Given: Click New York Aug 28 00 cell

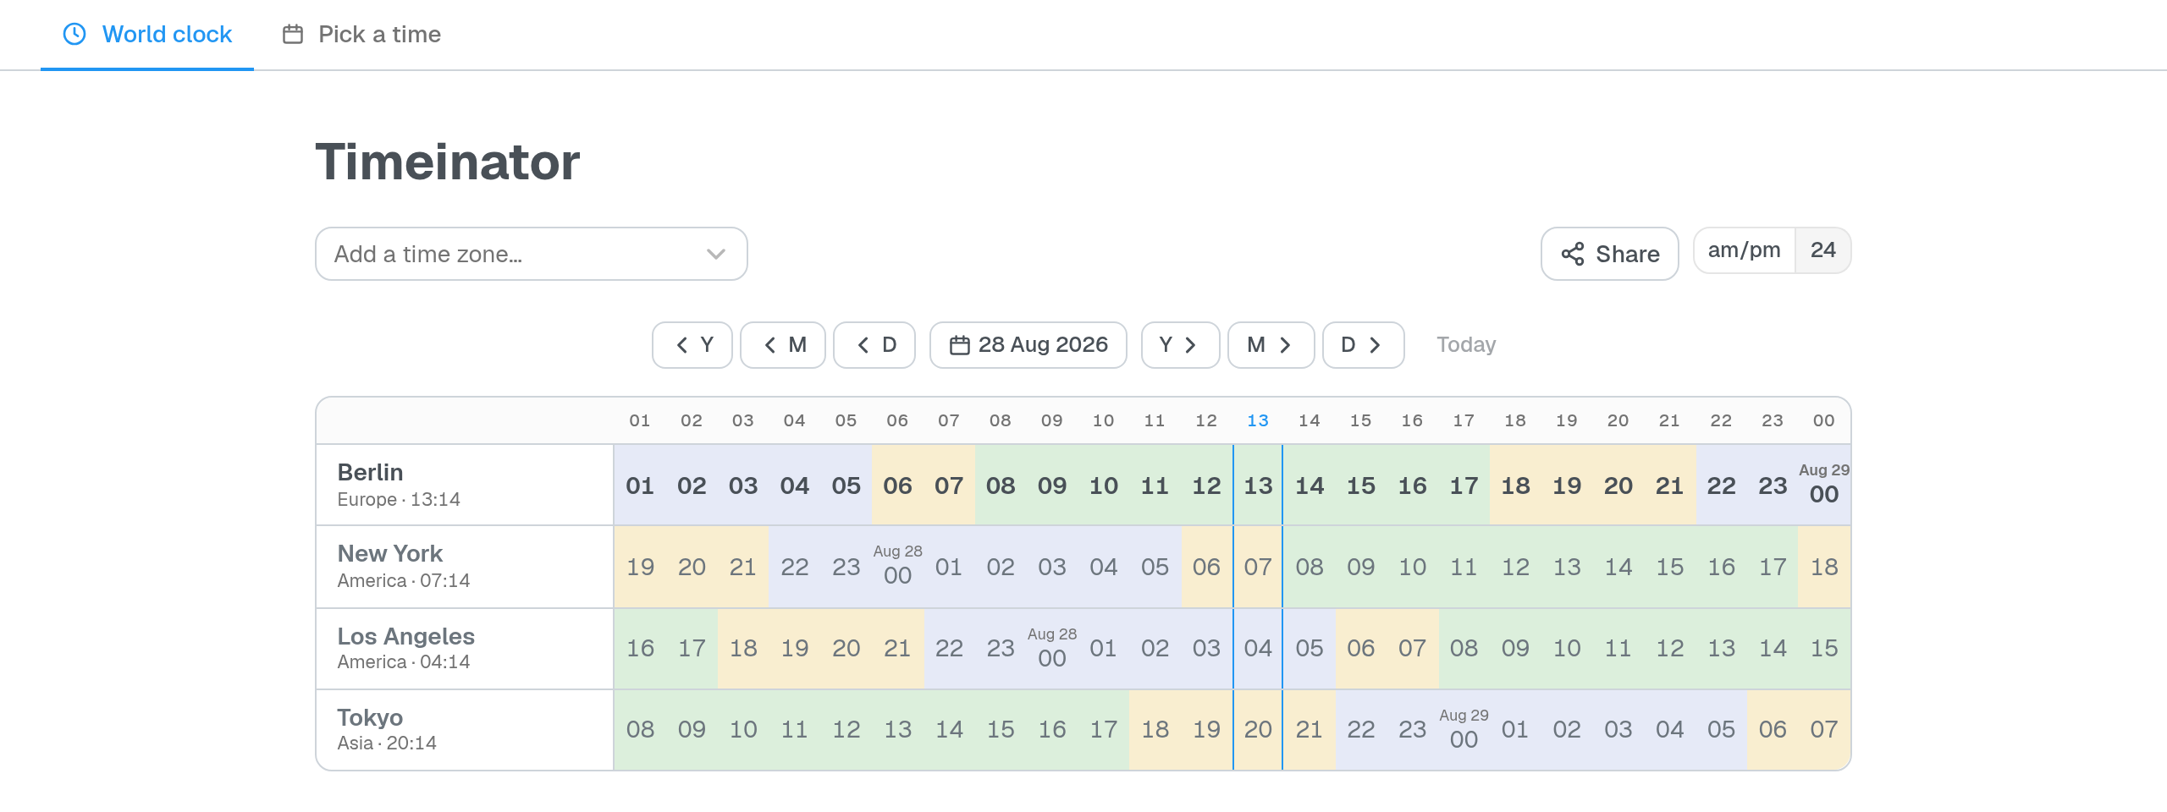Looking at the screenshot, I should tap(897, 567).
